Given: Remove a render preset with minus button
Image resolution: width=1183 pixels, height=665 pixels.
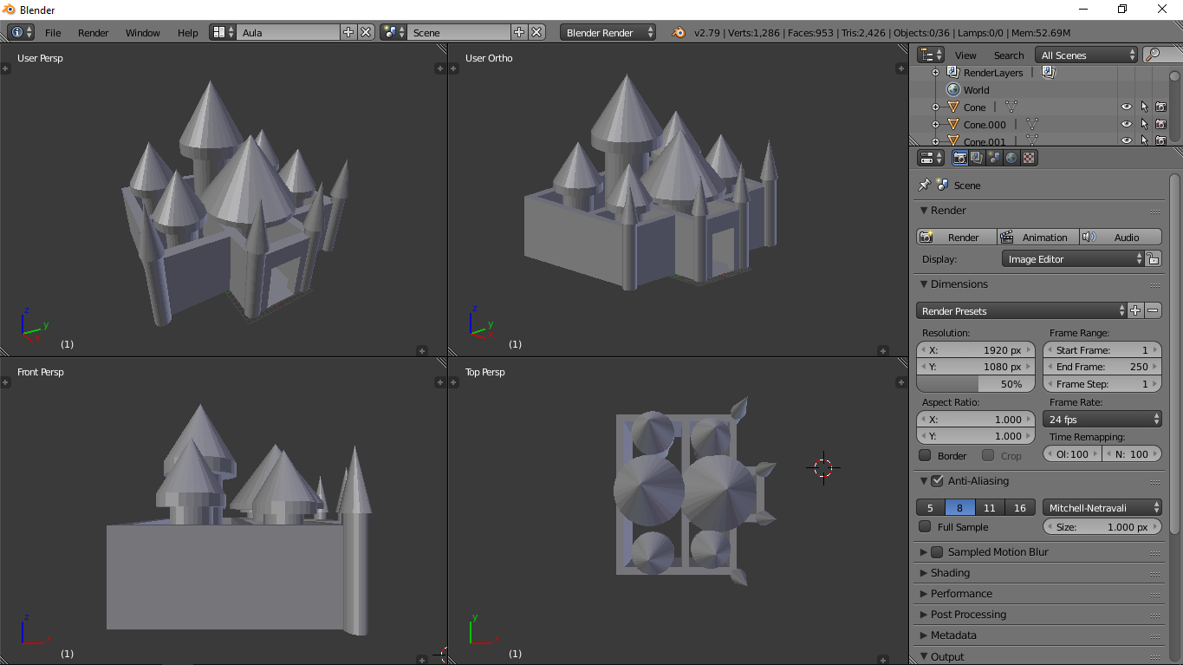Looking at the screenshot, I should click(x=1154, y=311).
